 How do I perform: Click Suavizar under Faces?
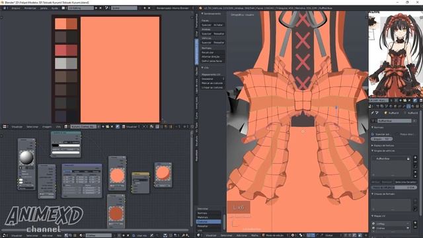206,25
